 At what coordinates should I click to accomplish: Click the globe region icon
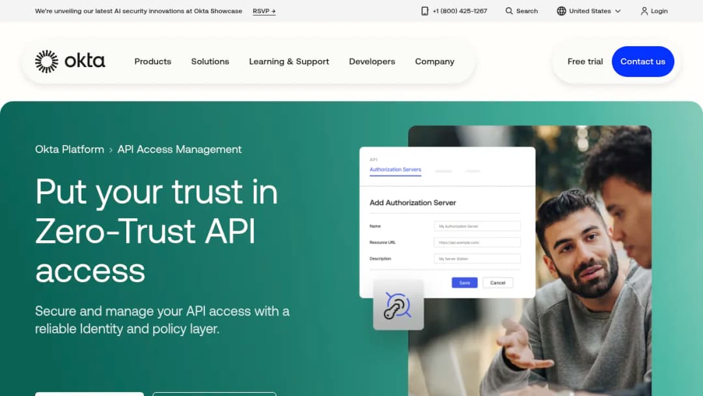pos(561,11)
